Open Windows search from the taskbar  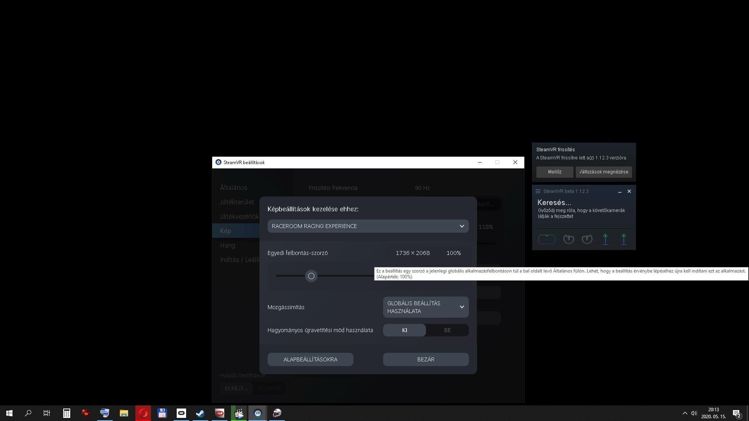click(x=28, y=413)
